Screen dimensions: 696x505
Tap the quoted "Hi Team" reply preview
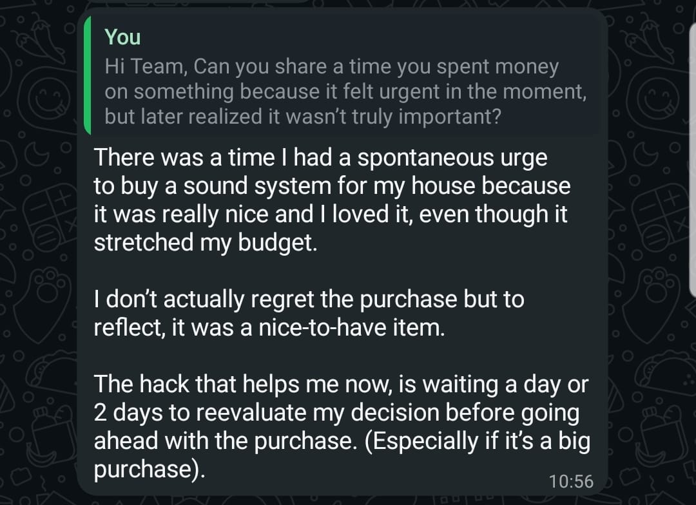(x=345, y=91)
